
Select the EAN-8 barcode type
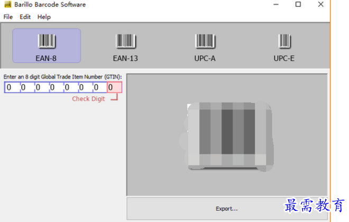point(47,45)
